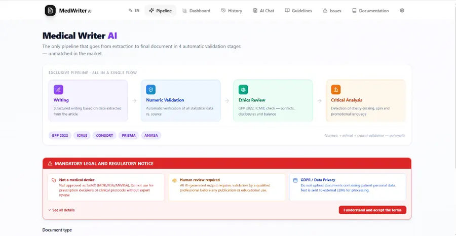Click the EXCLUSIVE PIPELINE caption text
The height and width of the screenshot is (236, 456).
[x=93, y=72]
